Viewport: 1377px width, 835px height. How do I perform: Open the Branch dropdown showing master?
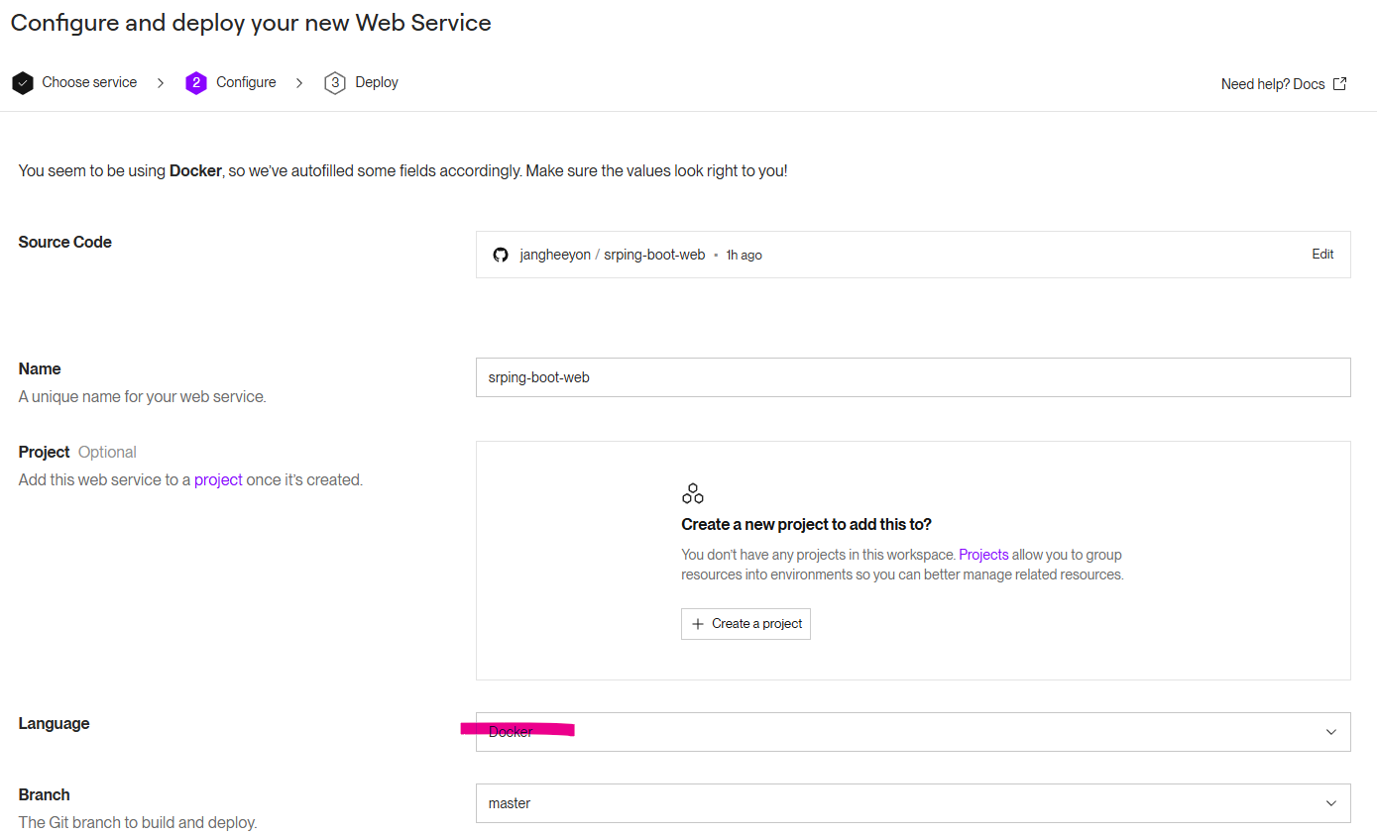[912, 803]
